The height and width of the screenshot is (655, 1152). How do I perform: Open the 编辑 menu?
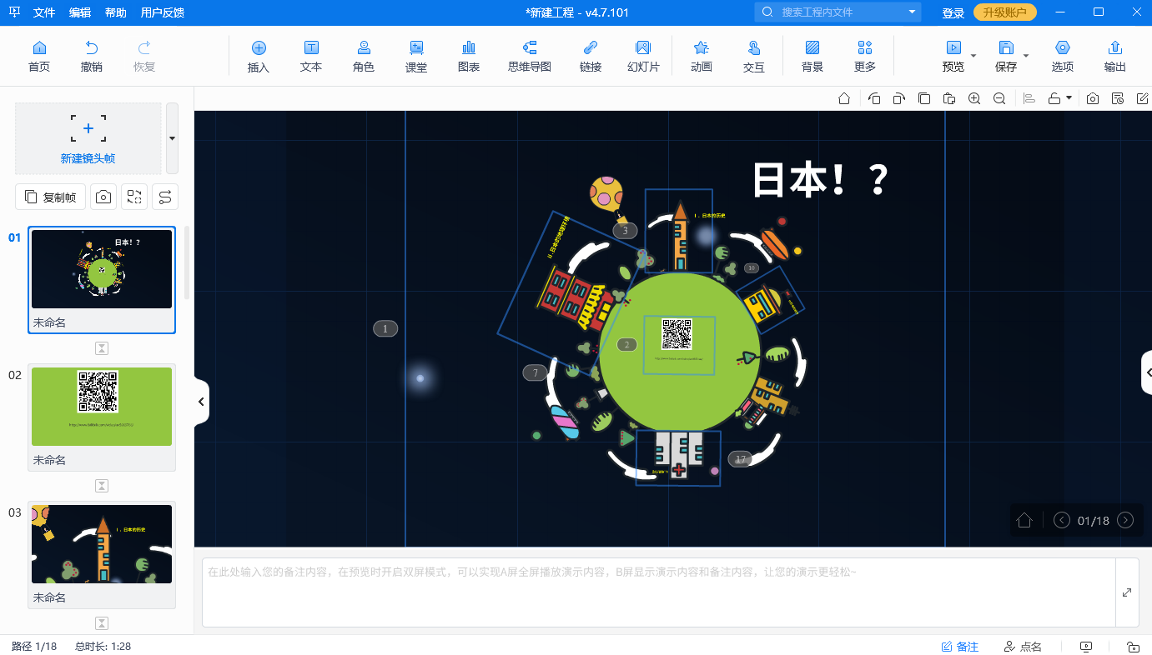pyautogui.click(x=80, y=12)
